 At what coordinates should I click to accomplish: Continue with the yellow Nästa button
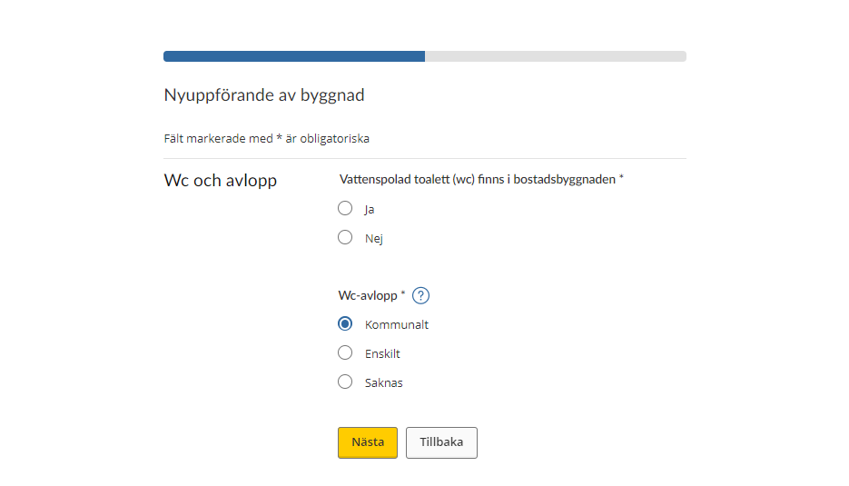point(368,442)
